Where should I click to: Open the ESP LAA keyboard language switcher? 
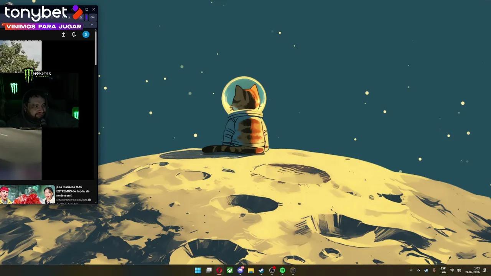[443, 270]
